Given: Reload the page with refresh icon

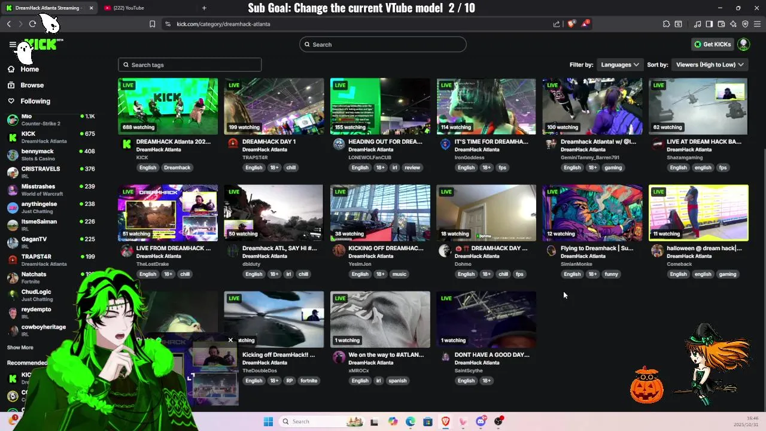Looking at the screenshot, I should click(x=32, y=24).
